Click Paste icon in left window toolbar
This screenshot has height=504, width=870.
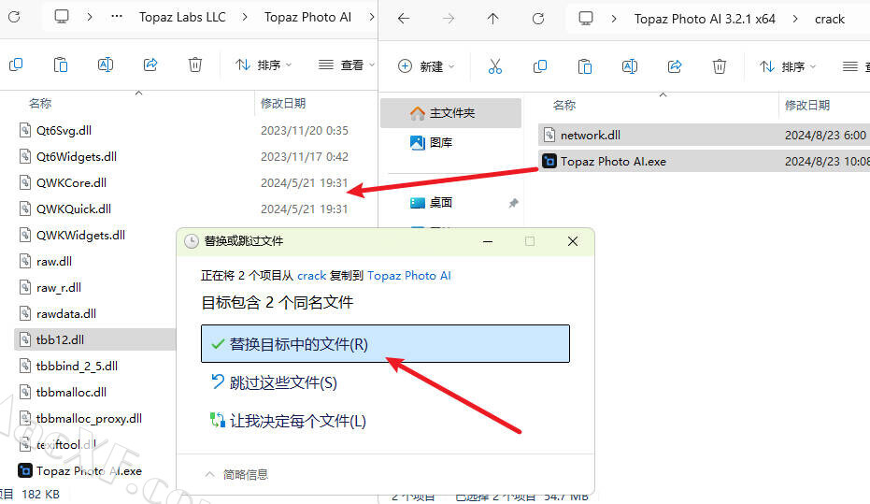pos(61,65)
